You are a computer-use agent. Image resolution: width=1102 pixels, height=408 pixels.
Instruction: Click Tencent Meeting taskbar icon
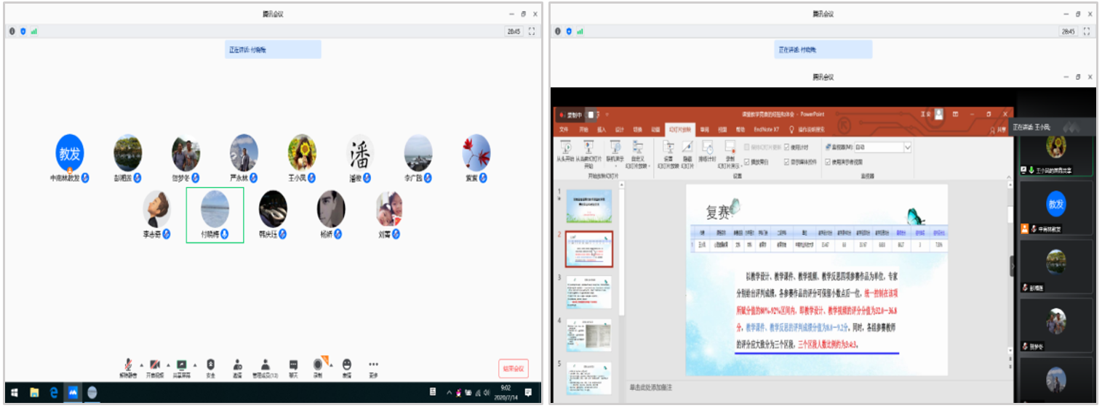[73, 393]
